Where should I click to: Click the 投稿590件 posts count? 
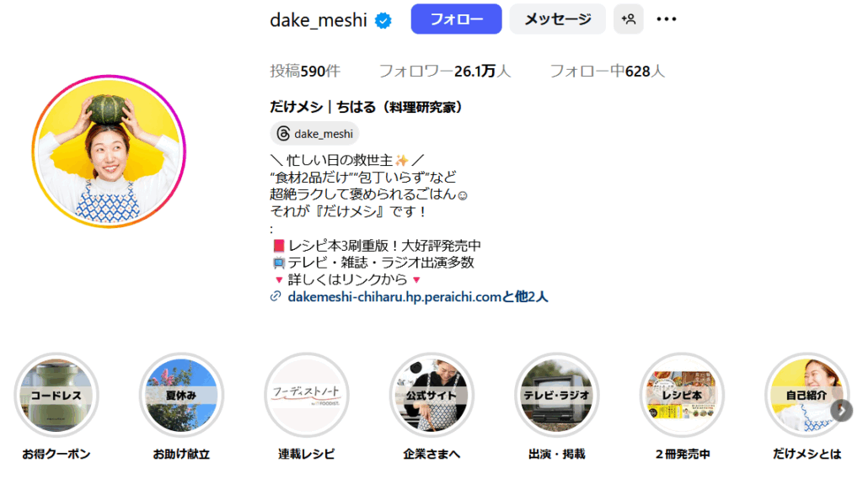coord(305,72)
